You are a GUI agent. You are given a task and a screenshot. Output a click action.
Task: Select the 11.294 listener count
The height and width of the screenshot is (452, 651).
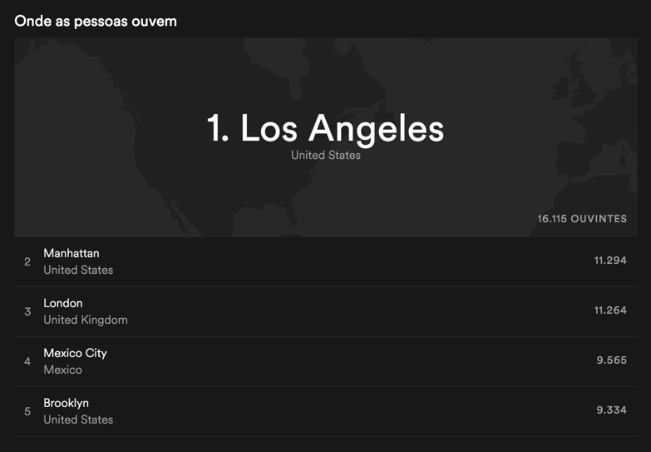(x=610, y=261)
